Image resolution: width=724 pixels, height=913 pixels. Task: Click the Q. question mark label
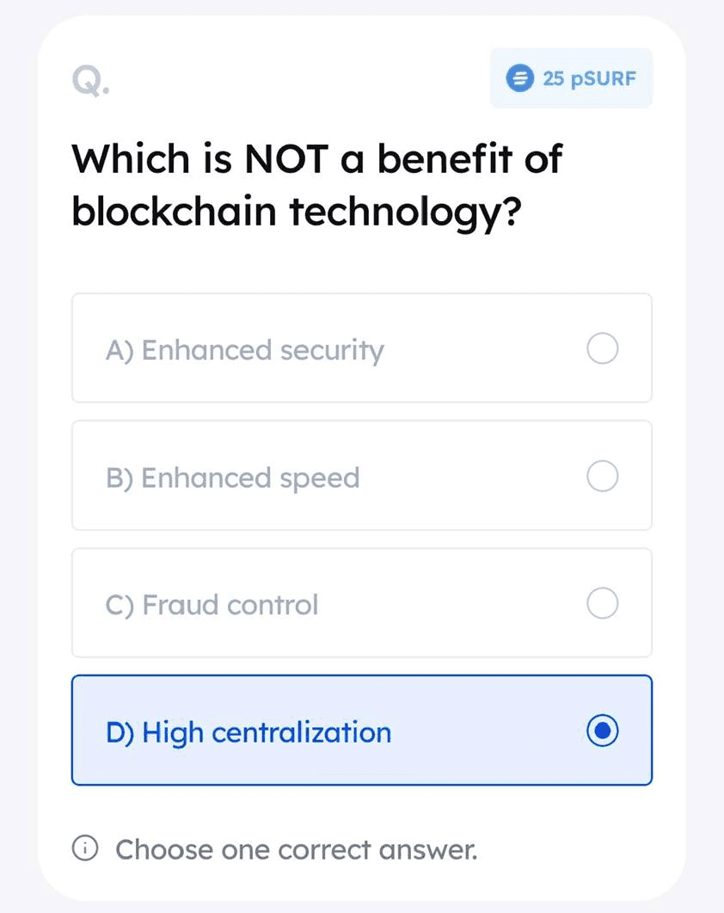tap(91, 81)
